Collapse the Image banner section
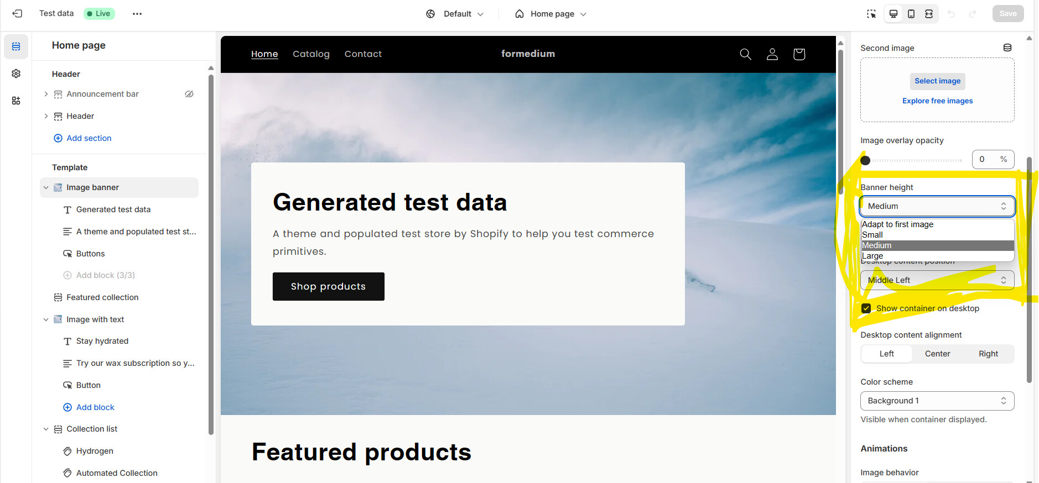The width and height of the screenshot is (1039, 483). (46, 187)
